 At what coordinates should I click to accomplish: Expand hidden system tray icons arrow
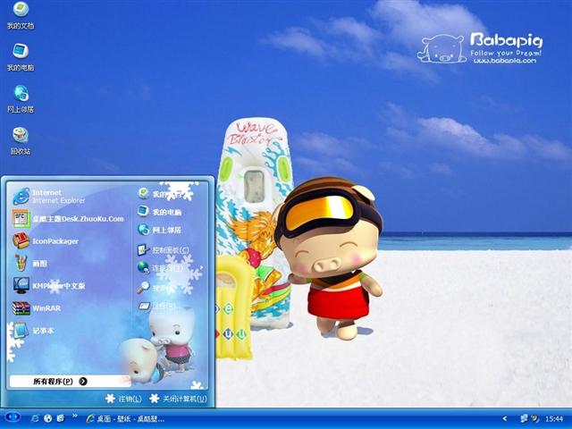(505, 418)
